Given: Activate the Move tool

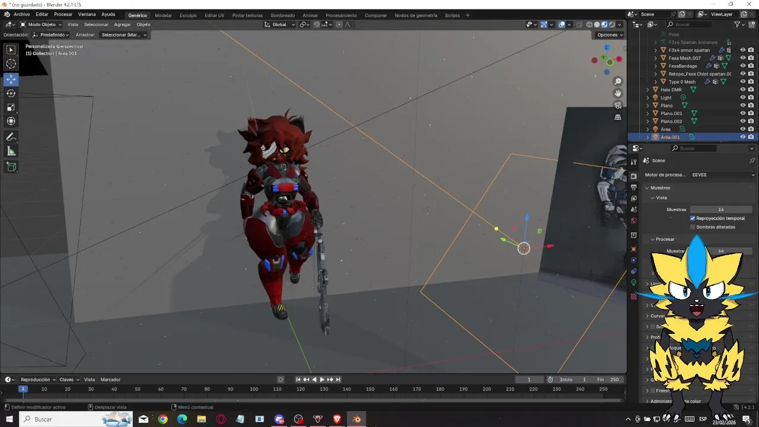Looking at the screenshot, I should [11, 79].
